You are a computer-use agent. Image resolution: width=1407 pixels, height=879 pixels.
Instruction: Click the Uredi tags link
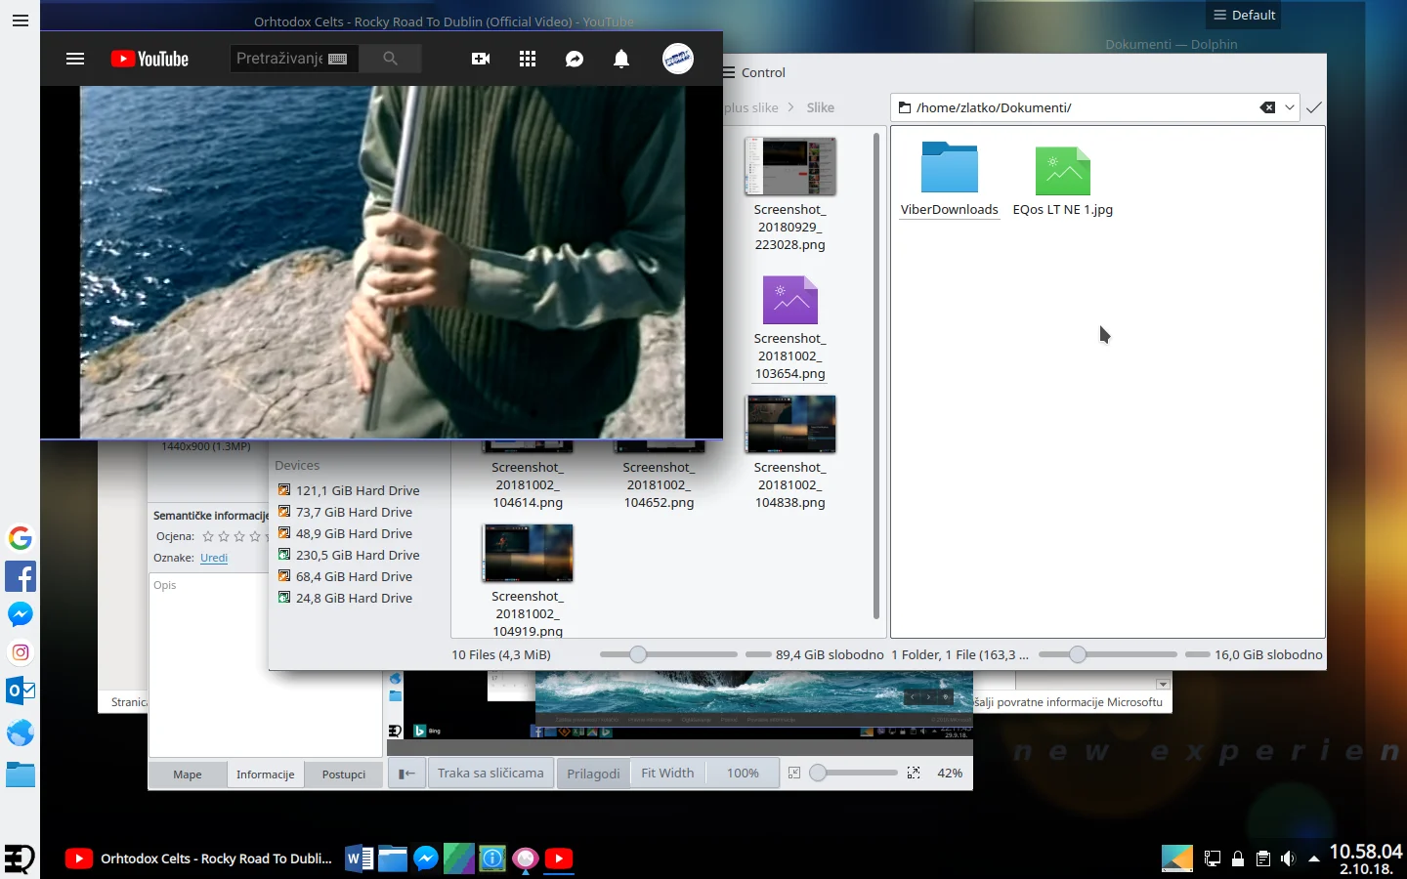click(x=214, y=558)
